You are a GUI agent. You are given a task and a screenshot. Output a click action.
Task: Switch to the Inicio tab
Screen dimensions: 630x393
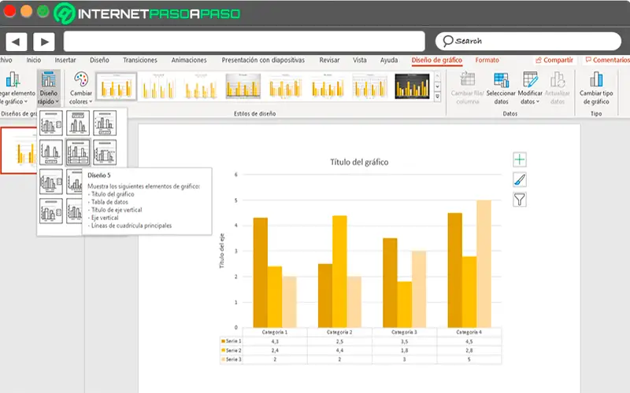coord(34,60)
